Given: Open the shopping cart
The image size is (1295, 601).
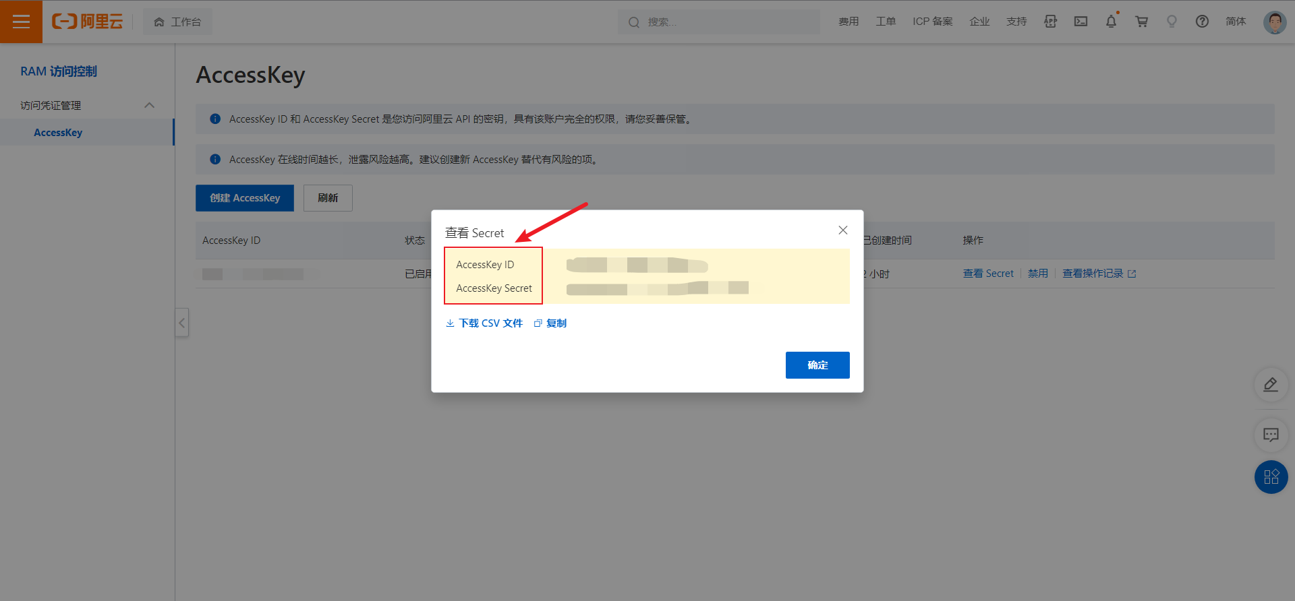Looking at the screenshot, I should pyautogui.click(x=1141, y=22).
